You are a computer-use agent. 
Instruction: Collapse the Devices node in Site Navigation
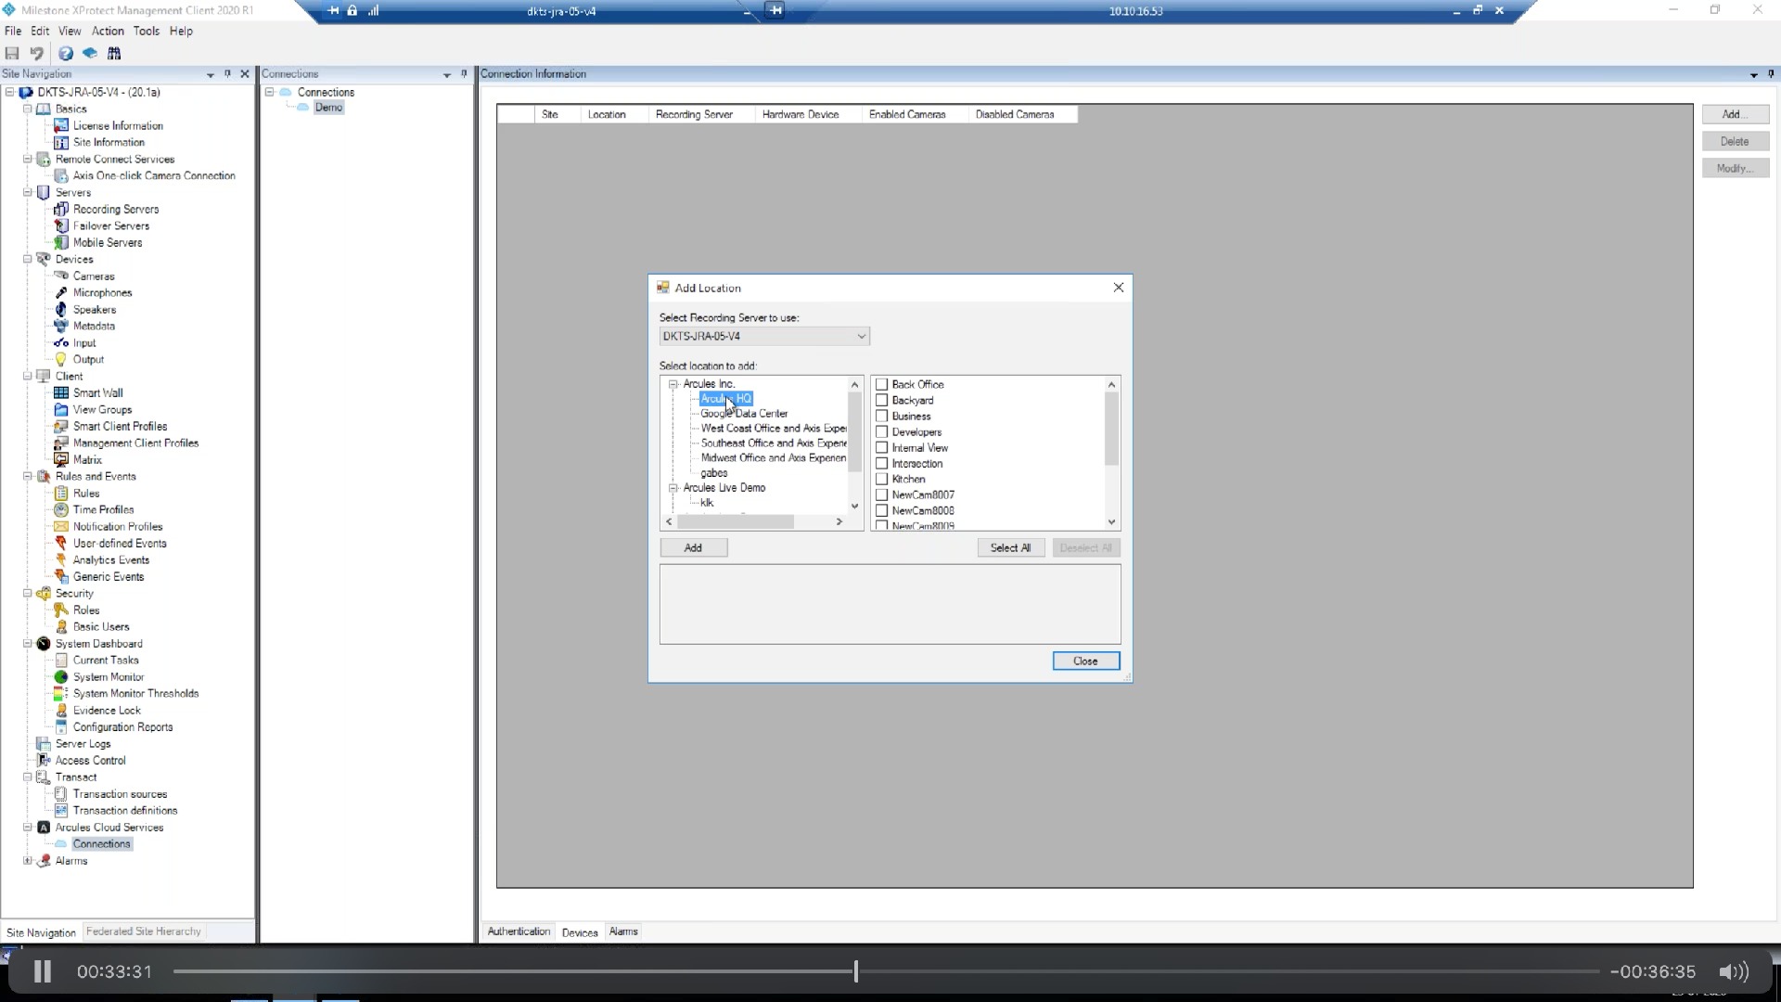[x=28, y=259]
